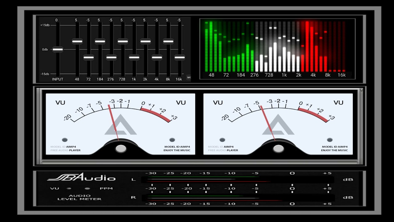Screen dimensions: 394x222
Task: Click the R channel level meter bar
Action: (238, 197)
